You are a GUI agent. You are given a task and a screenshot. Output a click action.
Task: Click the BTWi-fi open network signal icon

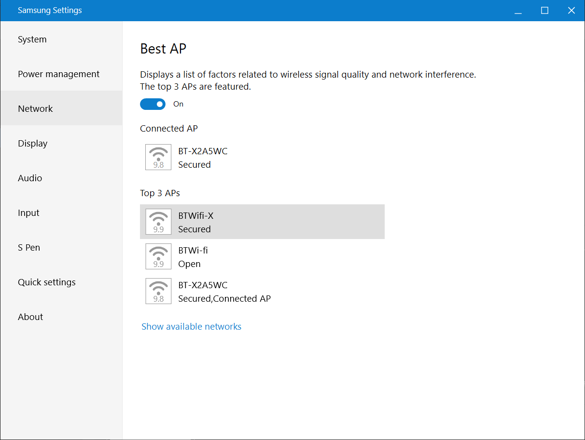click(158, 256)
